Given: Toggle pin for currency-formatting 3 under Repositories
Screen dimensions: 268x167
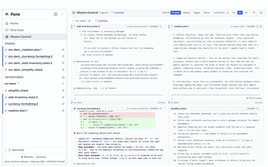Looking at the screenshot, I should 63,104.
